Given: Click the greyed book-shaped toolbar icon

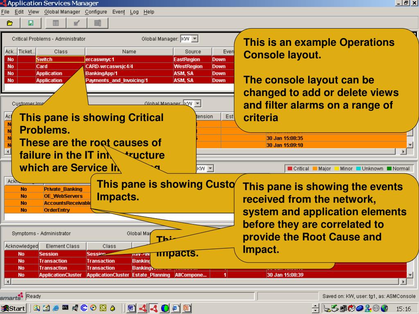Looking at the screenshot, I should [98, 23].
